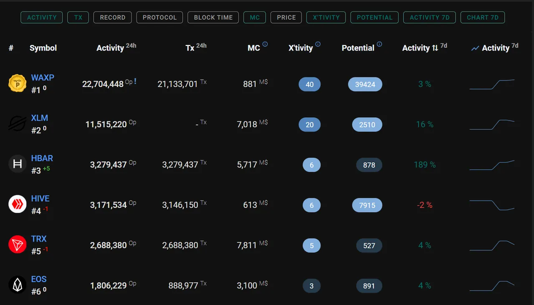
Task: Toggle the ACTIVITY 7D column filter
Action: pos(430,18)
